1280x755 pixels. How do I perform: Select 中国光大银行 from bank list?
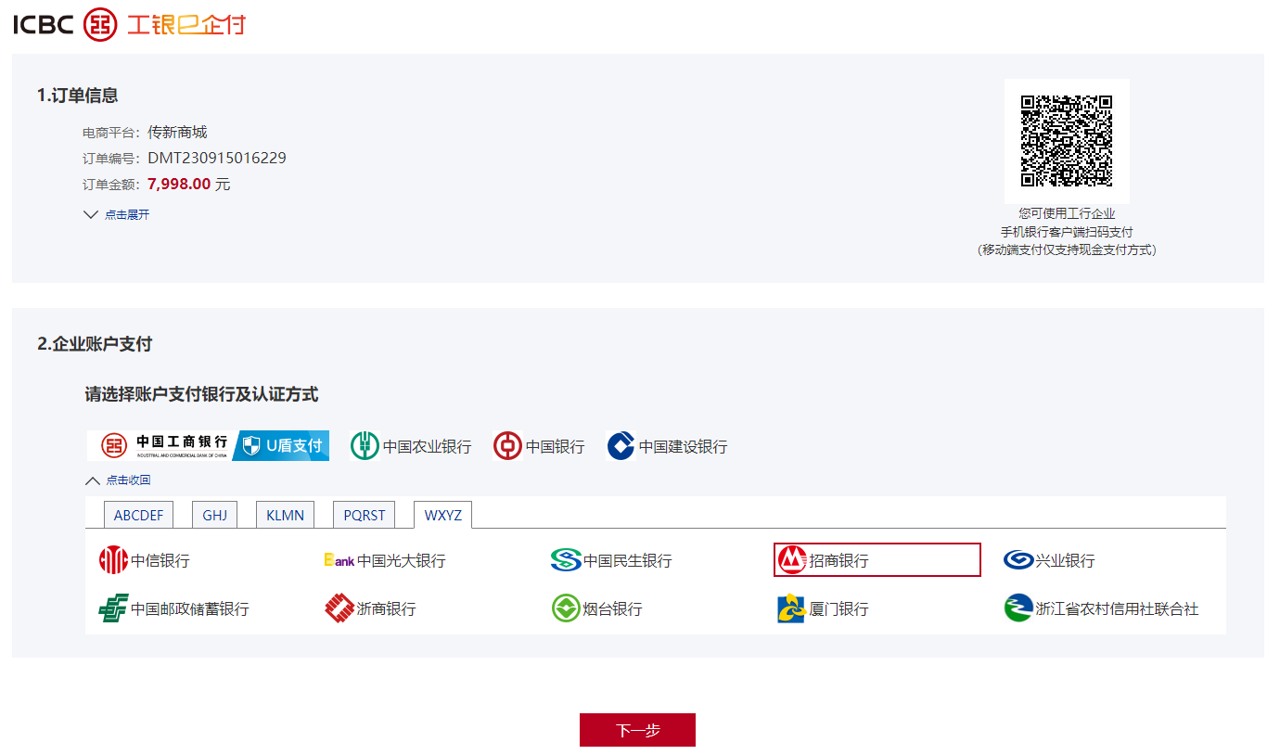385,560
